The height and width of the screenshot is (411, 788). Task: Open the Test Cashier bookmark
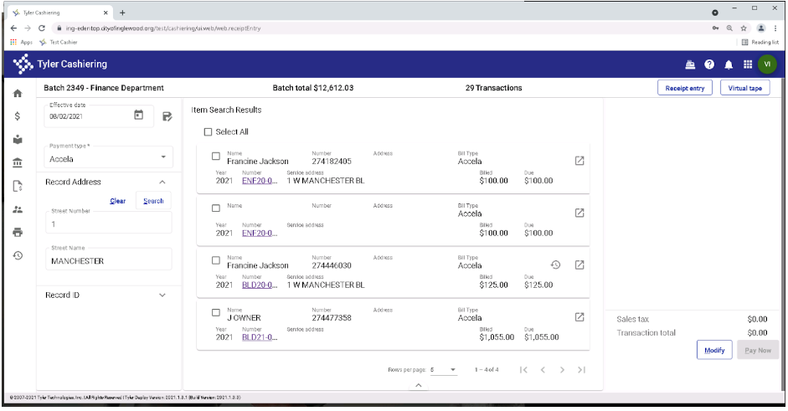click(59, 42)
